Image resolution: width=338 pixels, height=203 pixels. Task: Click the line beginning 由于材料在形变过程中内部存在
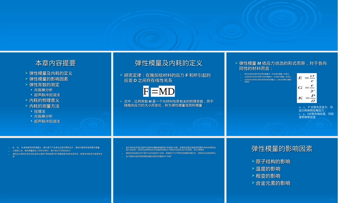[x=171, y=149]
